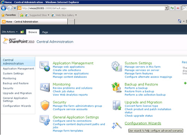
Task: Click Configure alternate access mappings link
Action: (x=148, y=77)
